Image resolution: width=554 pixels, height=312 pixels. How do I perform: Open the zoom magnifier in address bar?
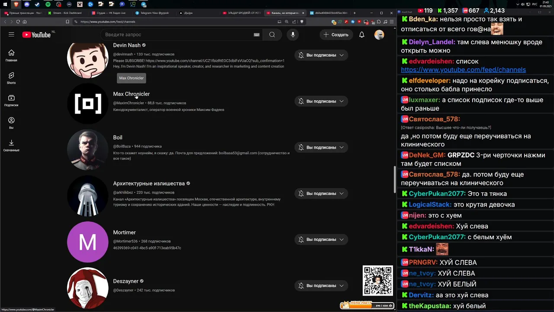[x=287, y=22]
